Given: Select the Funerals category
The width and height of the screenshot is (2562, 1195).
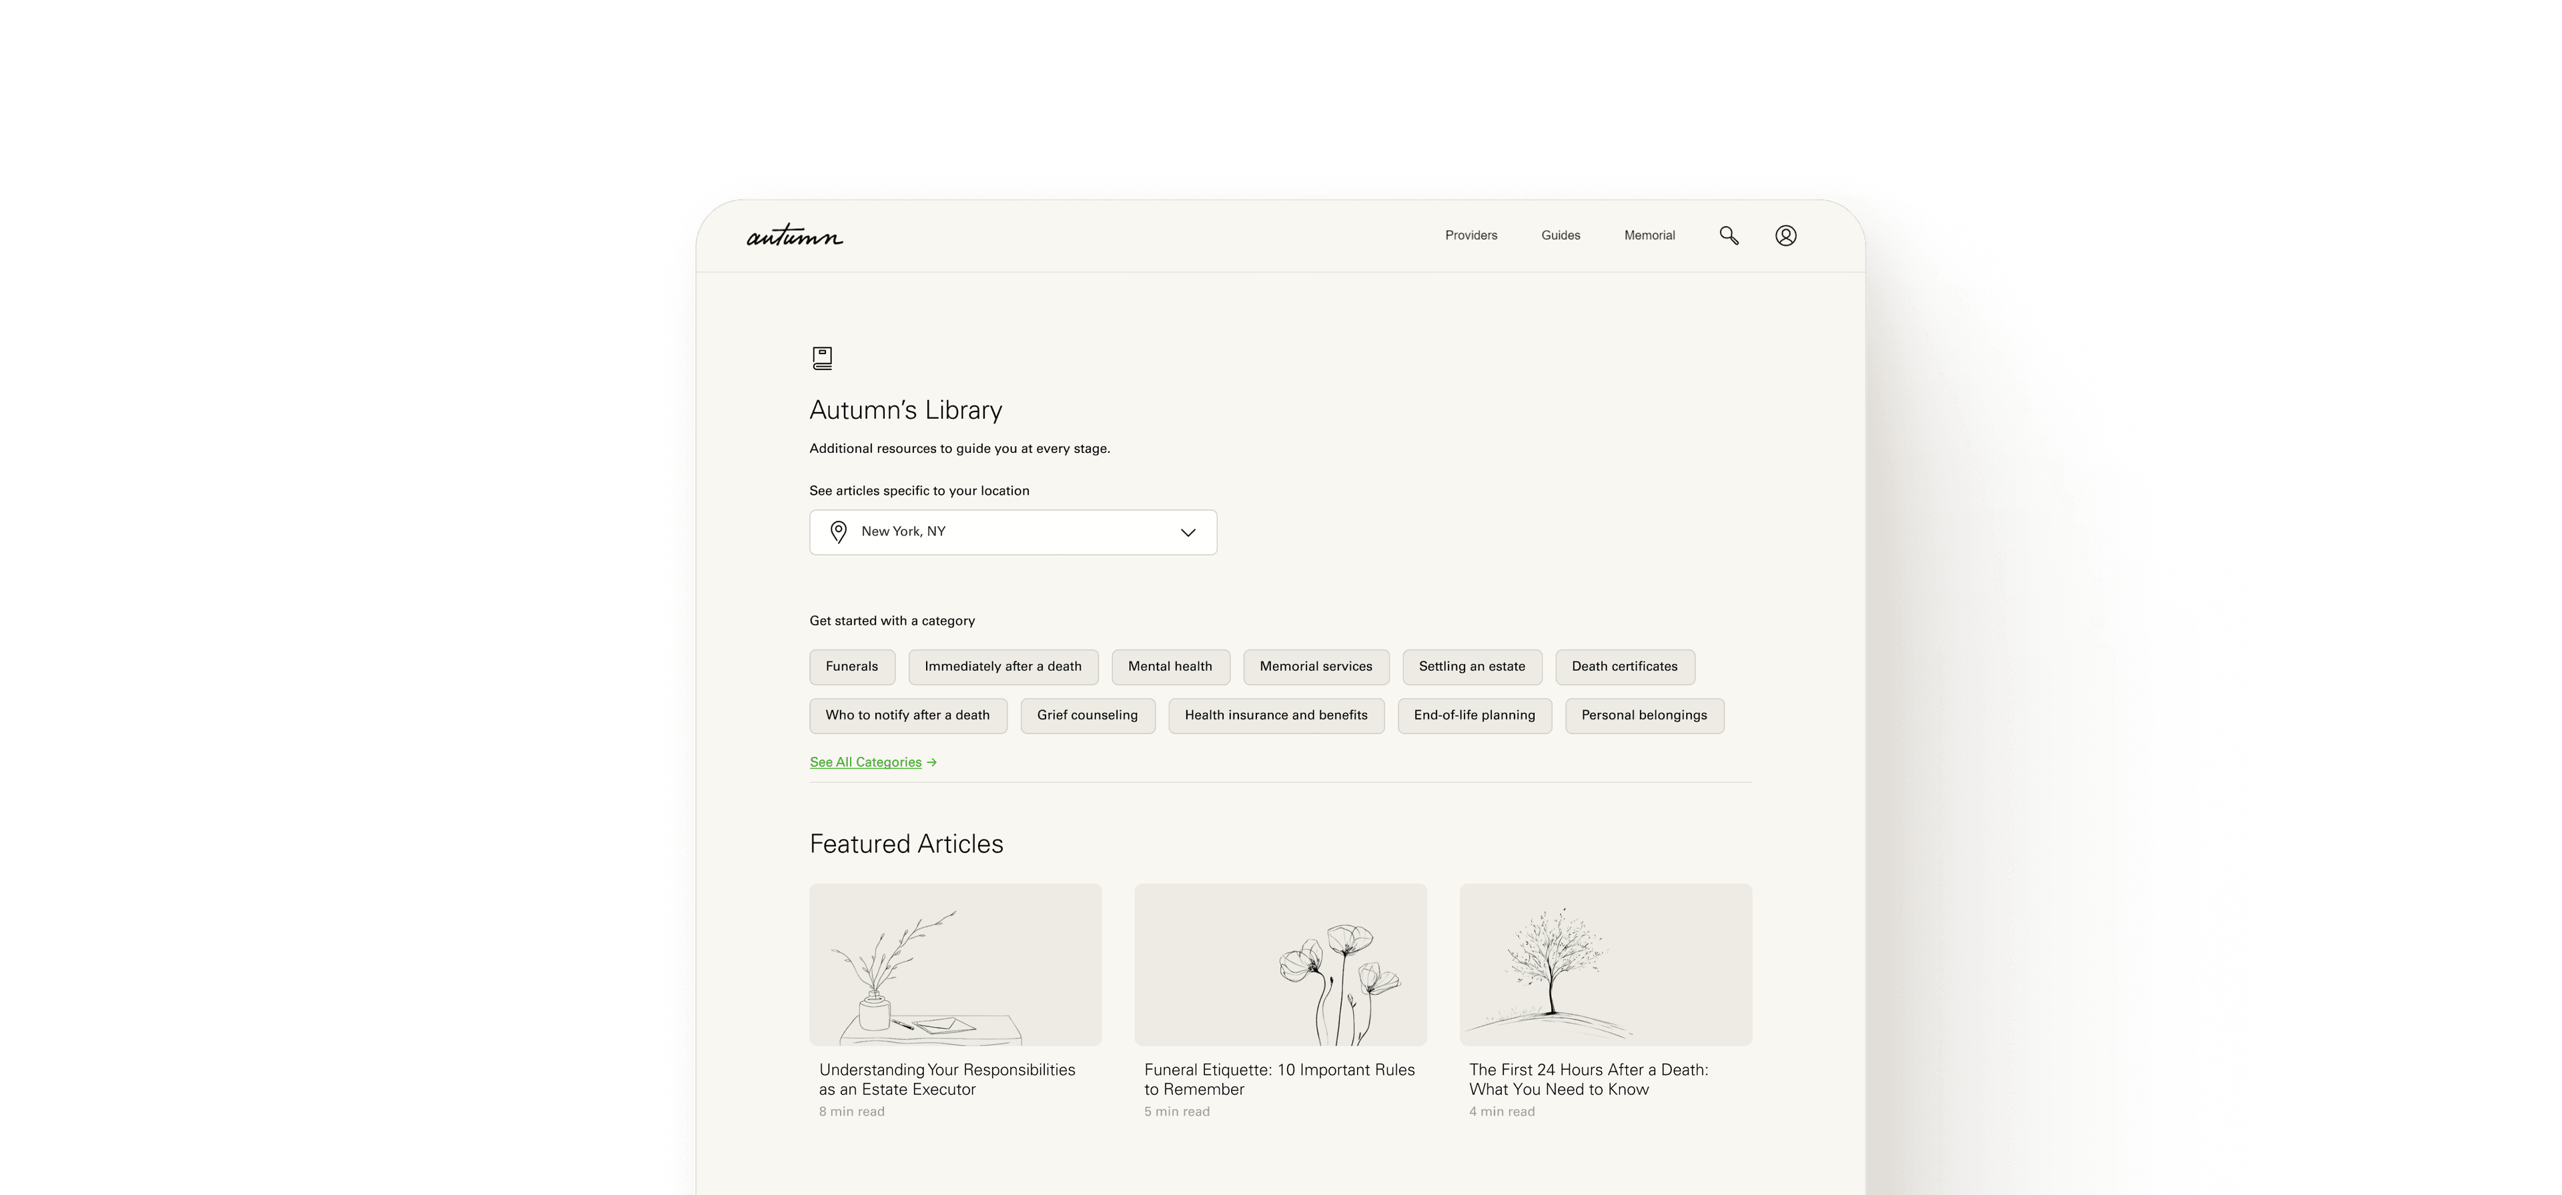Looking at the screenshot, I should coord(853,667).
